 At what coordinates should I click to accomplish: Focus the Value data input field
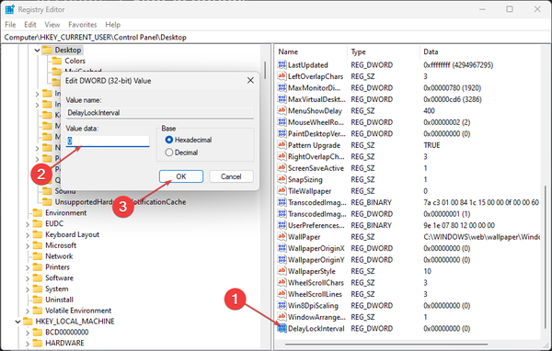[108, 141]
